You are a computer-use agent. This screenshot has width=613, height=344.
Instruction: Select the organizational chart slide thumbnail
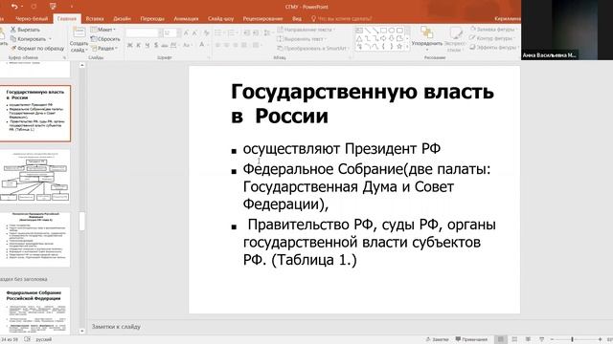click(x=35, y=177)
